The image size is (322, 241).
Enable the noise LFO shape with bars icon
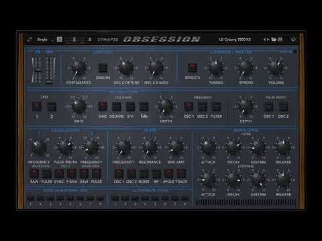[144, 106]
